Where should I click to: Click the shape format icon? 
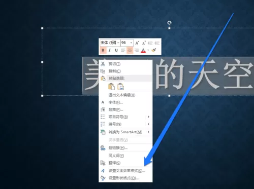pos(103,178)
